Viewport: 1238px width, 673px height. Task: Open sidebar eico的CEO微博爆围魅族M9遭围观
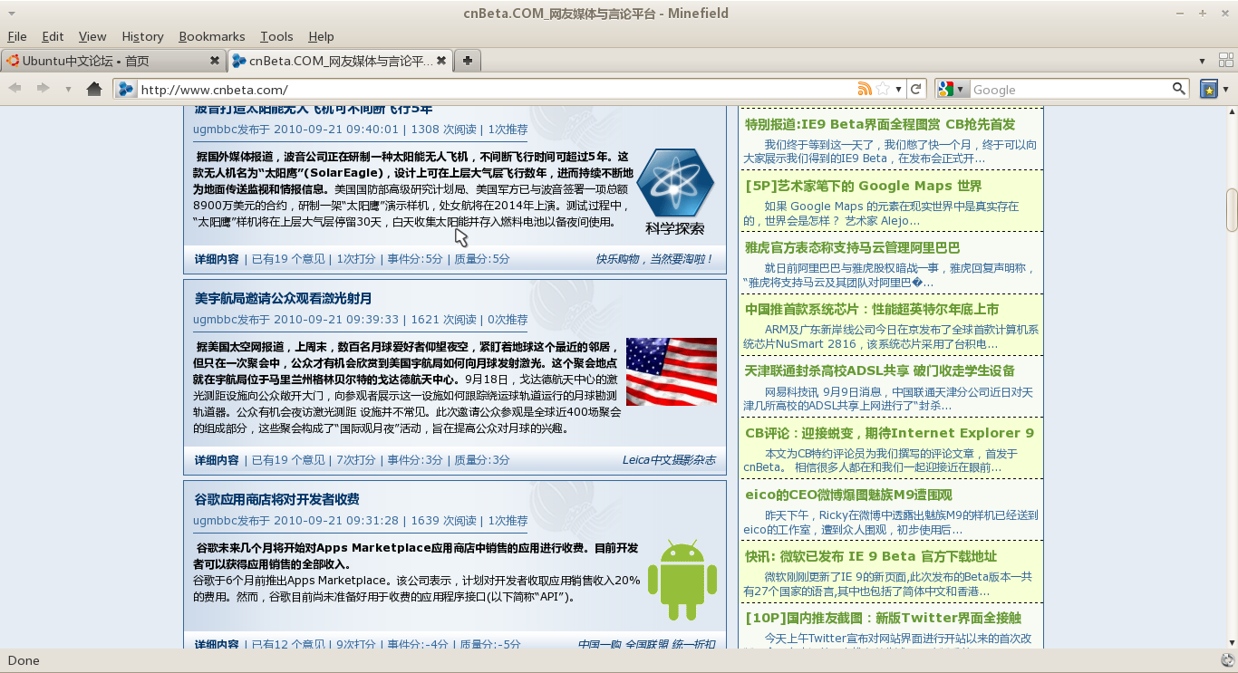click(848, 495)
